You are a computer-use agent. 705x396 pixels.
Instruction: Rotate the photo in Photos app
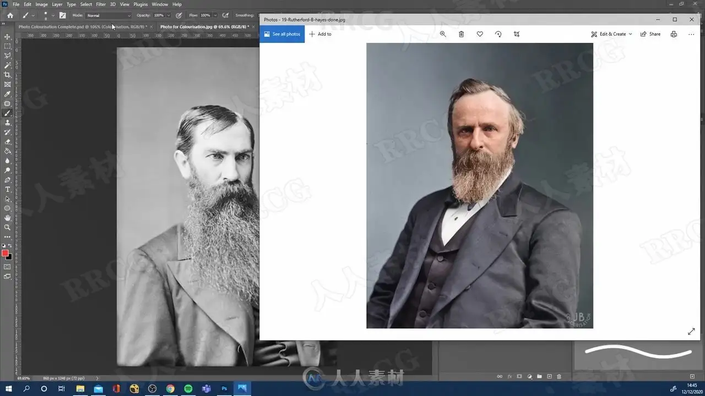tap(498, 34)
